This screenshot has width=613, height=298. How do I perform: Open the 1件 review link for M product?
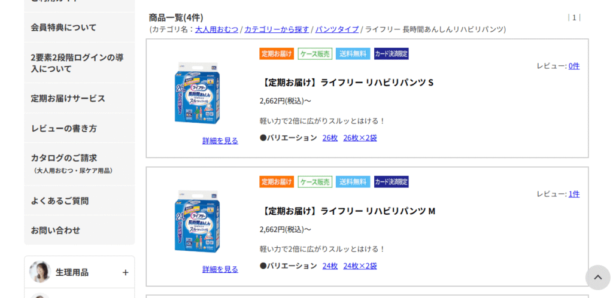[574, 194]
